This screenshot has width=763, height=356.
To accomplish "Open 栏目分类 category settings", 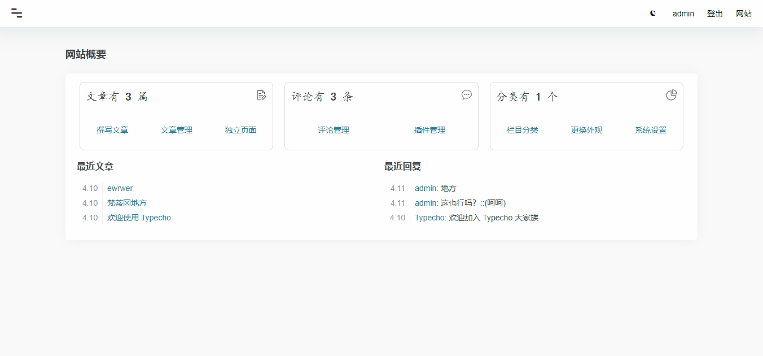I will click(523, 130).
